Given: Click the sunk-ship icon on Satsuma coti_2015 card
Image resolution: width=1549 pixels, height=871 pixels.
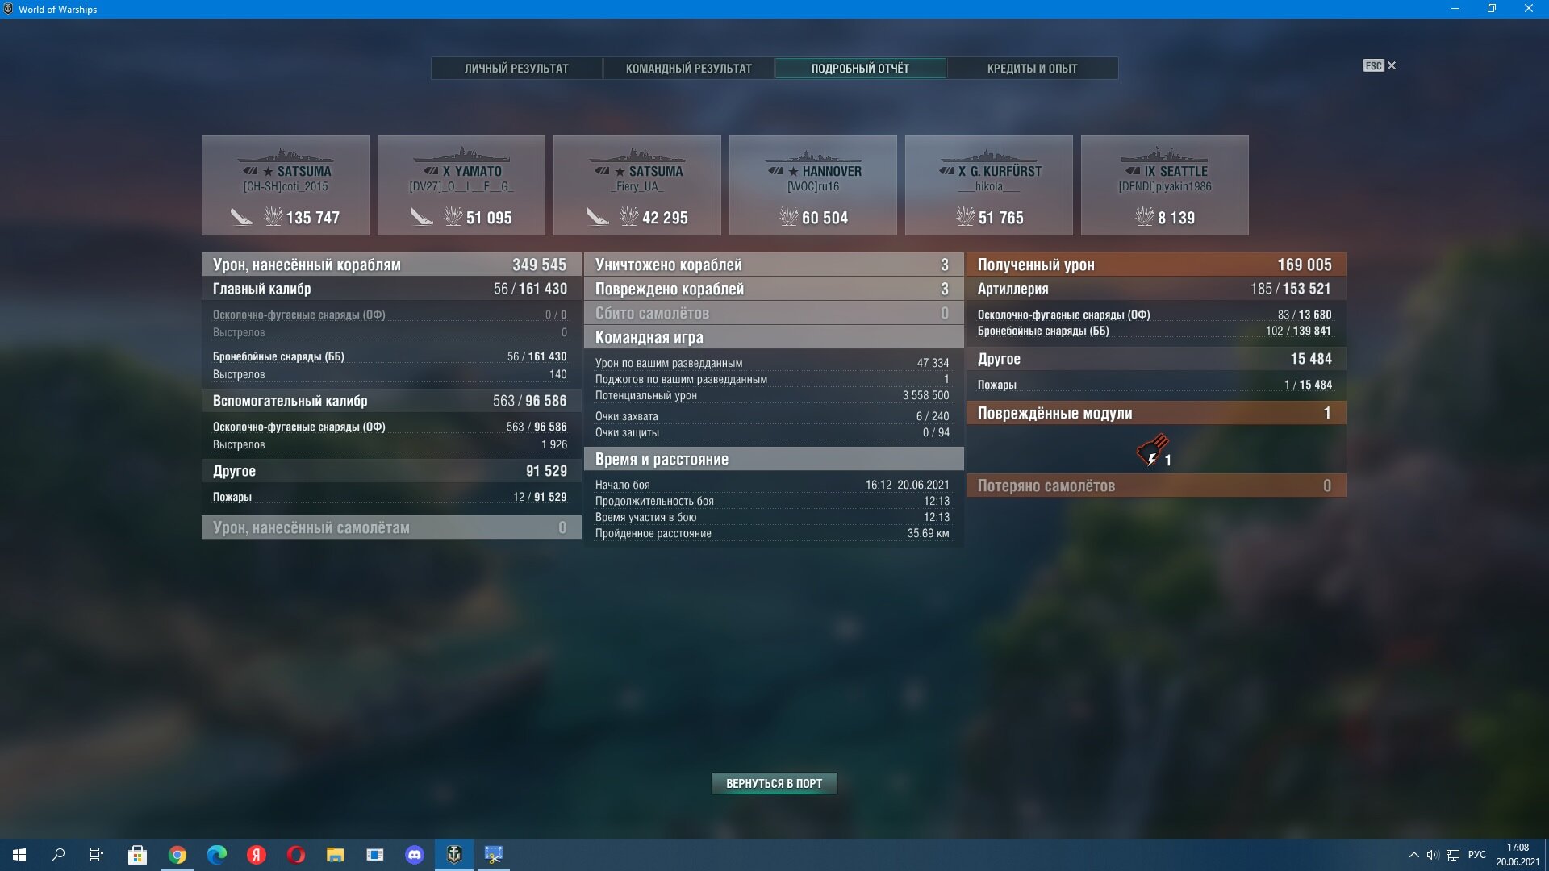Looking at the screenshot, I should [x=241, y=217].
